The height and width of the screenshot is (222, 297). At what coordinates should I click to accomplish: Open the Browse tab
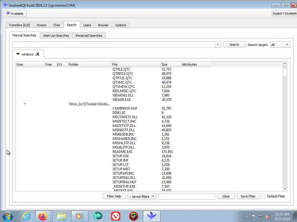pyautogui.click(x=103, y=25)
